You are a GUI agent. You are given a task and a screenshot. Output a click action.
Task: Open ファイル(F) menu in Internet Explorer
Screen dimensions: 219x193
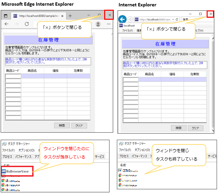pyautogui.click(x=127, y=30)
